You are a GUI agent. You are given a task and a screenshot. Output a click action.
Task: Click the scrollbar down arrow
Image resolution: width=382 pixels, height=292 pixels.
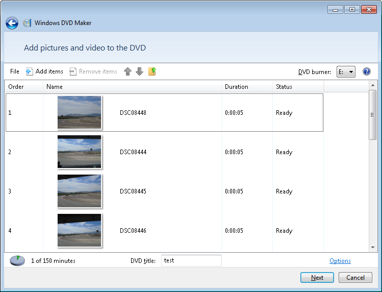click(x=373, y=248)
